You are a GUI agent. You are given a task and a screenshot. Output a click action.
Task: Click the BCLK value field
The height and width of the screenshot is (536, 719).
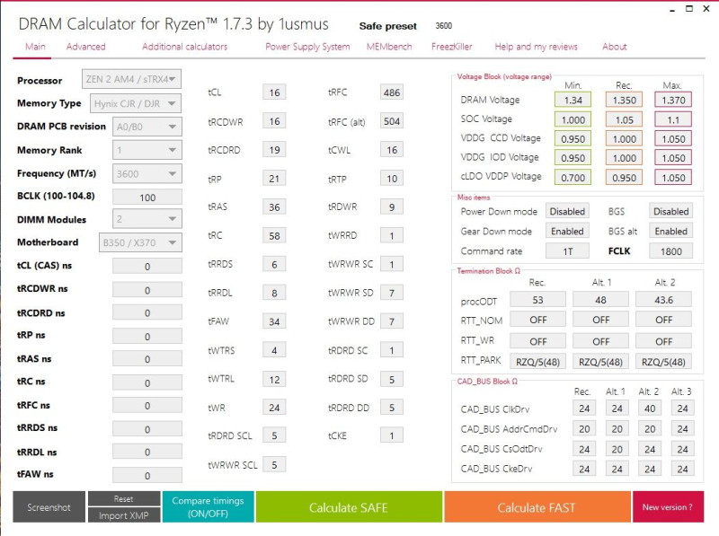pyautogui.click(x=147, y=198)
